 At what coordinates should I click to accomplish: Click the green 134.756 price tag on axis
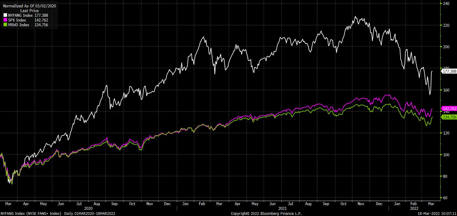449,117
